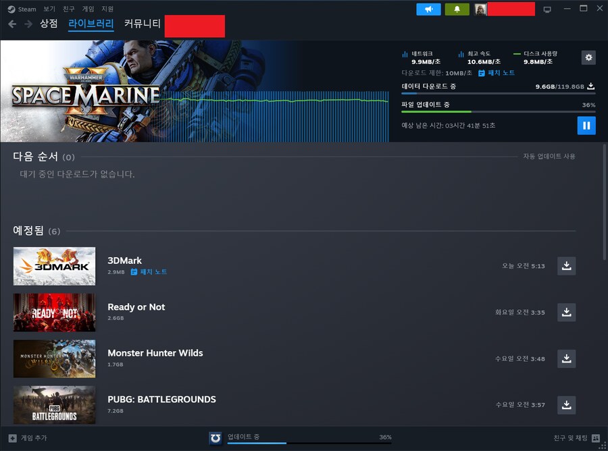Open the 지원 menu
Screen dimensions: 608x451
click(107, 9)
